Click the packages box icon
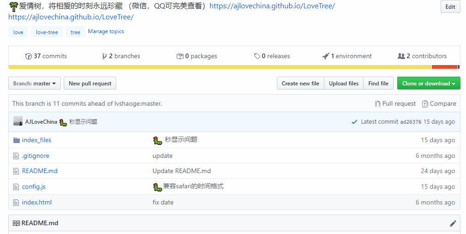This screenshot has height=234, width=466. (180, 56)
